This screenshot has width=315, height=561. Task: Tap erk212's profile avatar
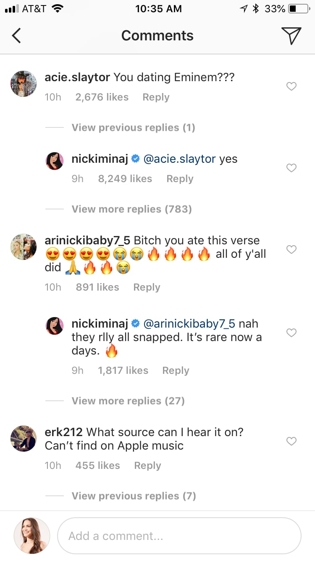tap(24, 439)
